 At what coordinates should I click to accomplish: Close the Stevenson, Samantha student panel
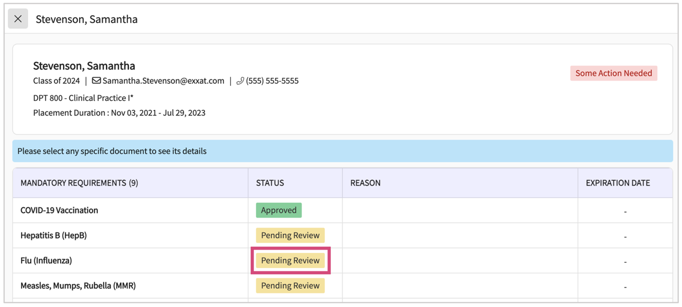[x=18, y=19]
